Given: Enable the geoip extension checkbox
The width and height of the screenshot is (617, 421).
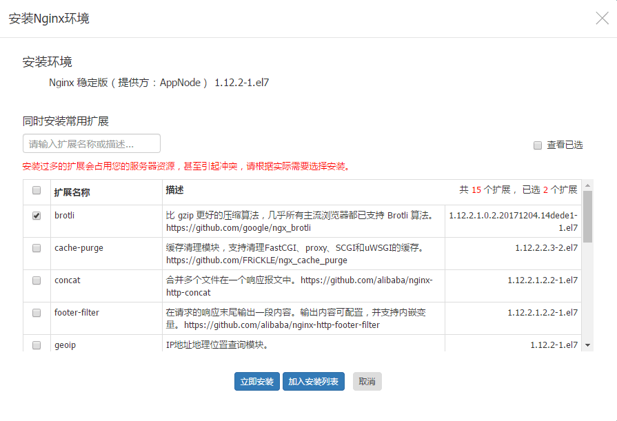Looking at the screenshot, I should (37, 345).
